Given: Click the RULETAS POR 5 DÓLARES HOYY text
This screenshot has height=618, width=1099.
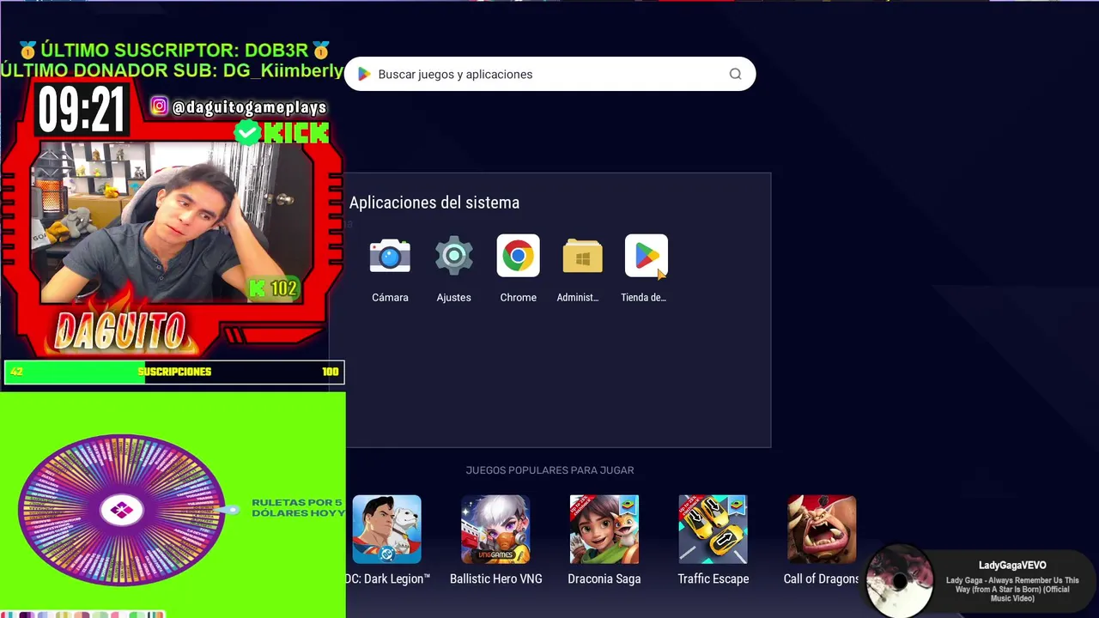Looking at the screenshot, I should click(297, 507).
